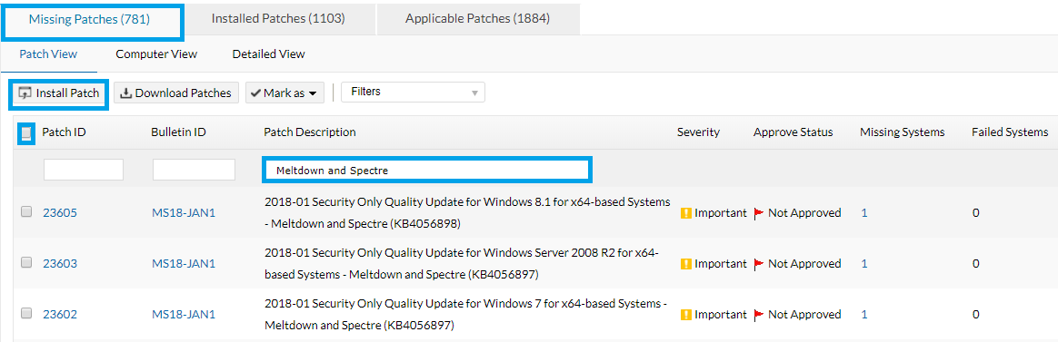
Task: Sort by Approve Status column header
Action: click(793, 132)
